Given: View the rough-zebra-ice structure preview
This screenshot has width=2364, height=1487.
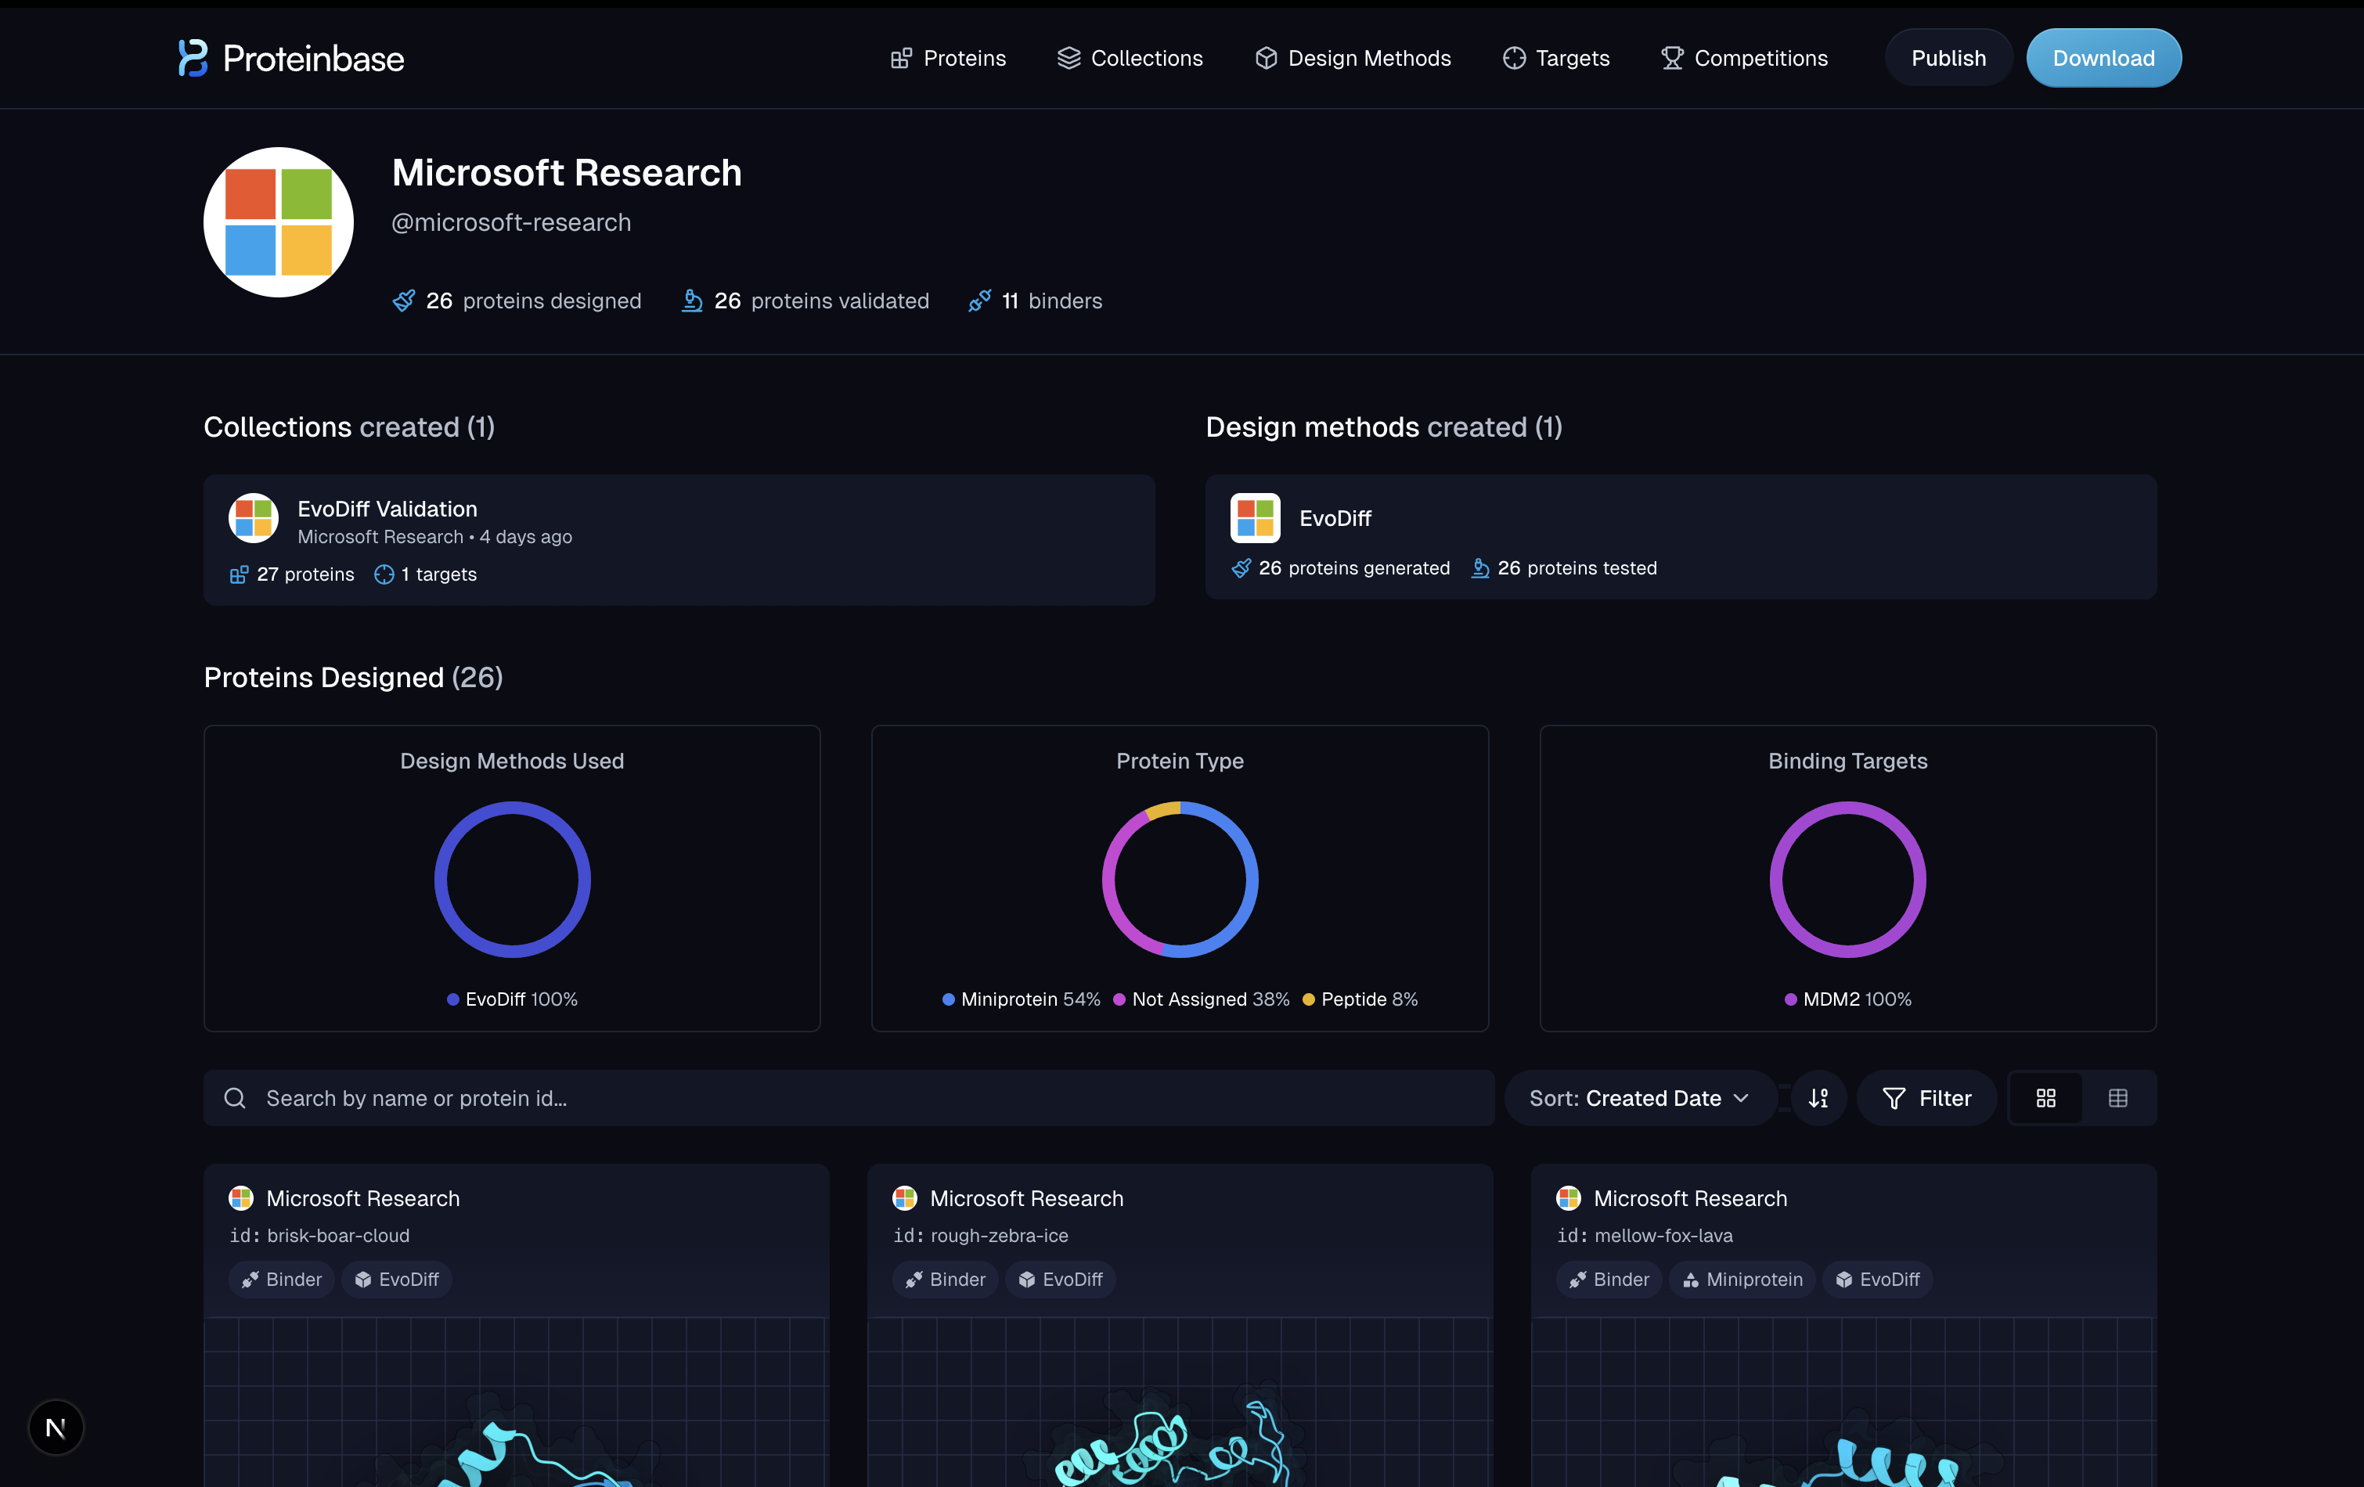Looking at the screenshot, I should [1180, 1402].
